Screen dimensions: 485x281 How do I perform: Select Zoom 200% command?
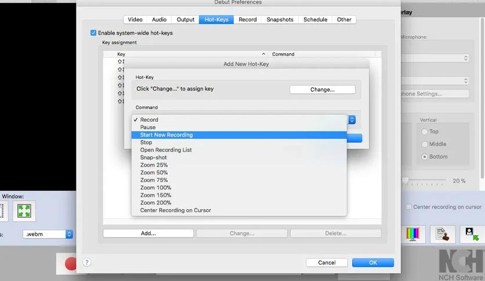tap(239, 203)
